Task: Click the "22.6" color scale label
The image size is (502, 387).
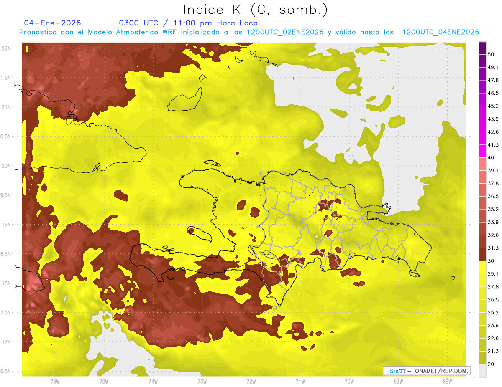Action: tap(493, 338)
